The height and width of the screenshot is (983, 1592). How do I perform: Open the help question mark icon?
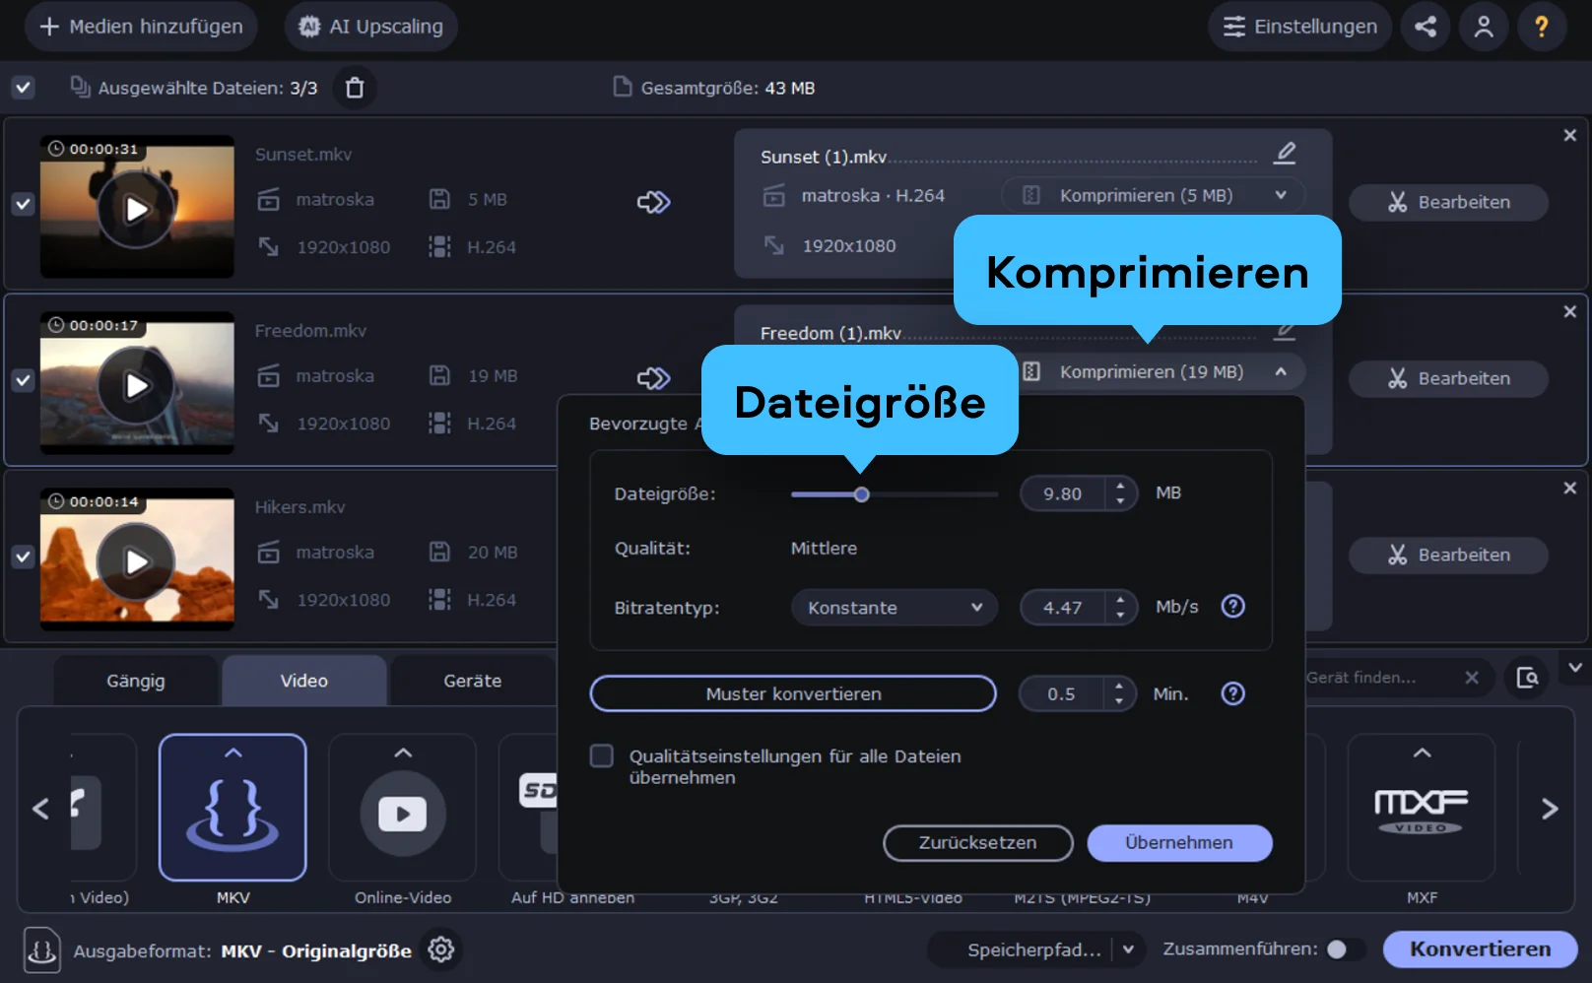(1542, 27)
